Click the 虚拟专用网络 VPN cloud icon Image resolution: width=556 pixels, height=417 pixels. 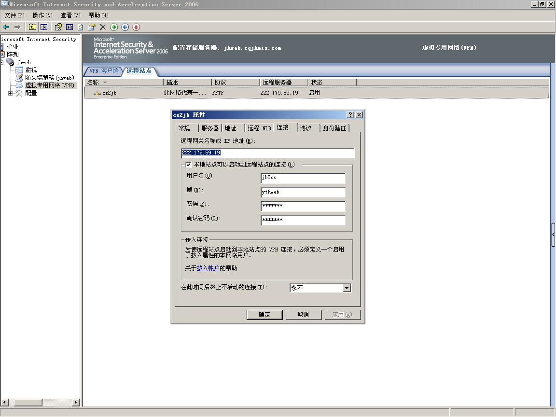19,85
